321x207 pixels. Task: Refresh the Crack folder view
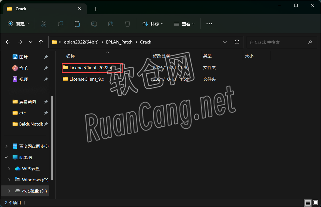pyautogui.click(x=237, y=42)
